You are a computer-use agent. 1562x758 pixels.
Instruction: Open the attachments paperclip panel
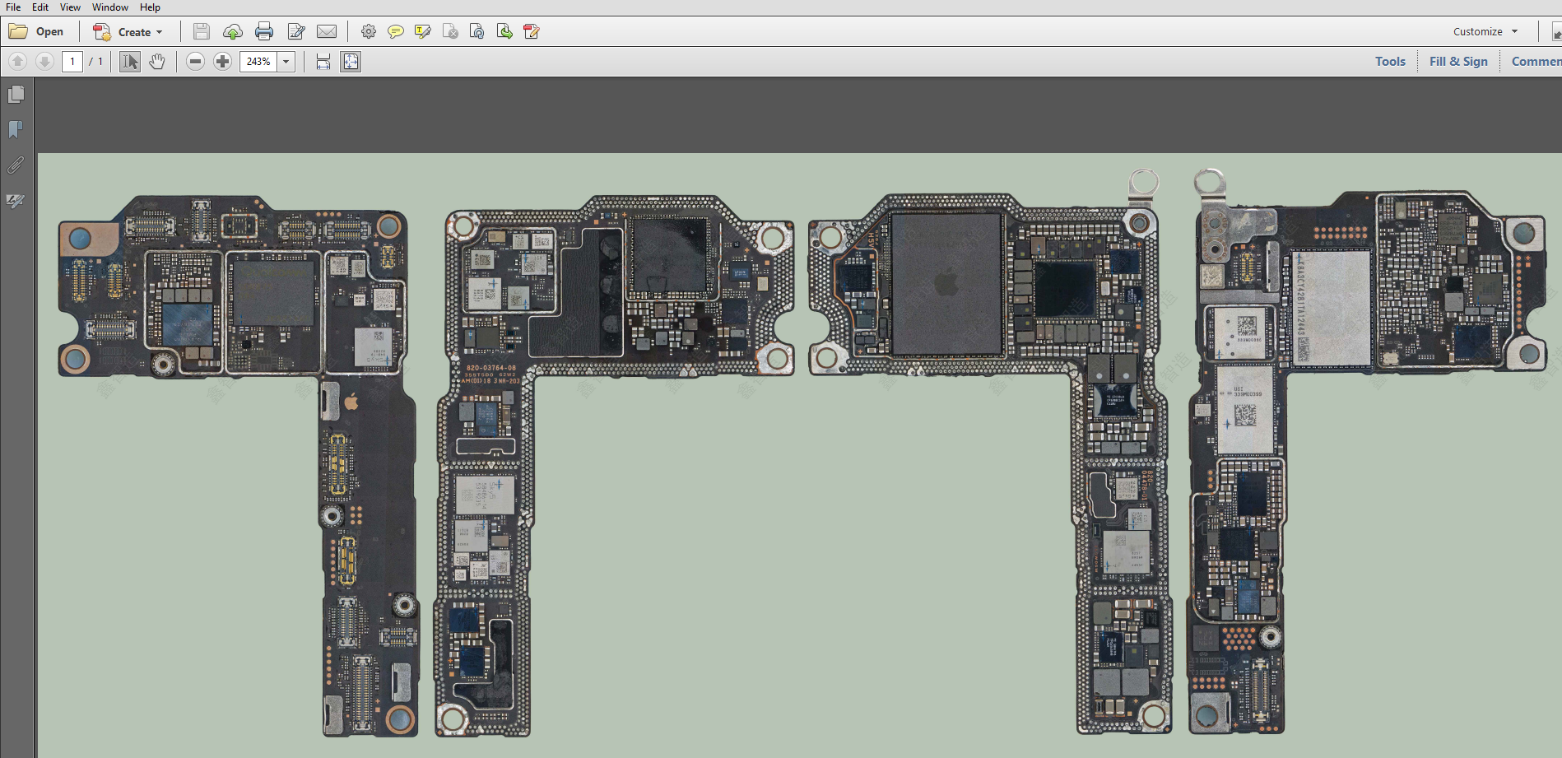(x=16, y=165)
